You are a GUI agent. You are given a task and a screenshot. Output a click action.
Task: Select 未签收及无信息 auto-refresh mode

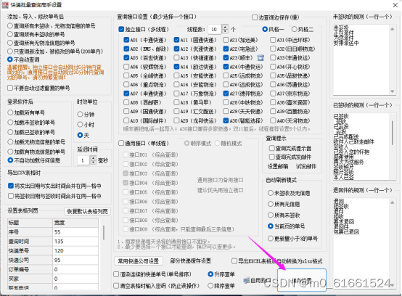[270, 193]
